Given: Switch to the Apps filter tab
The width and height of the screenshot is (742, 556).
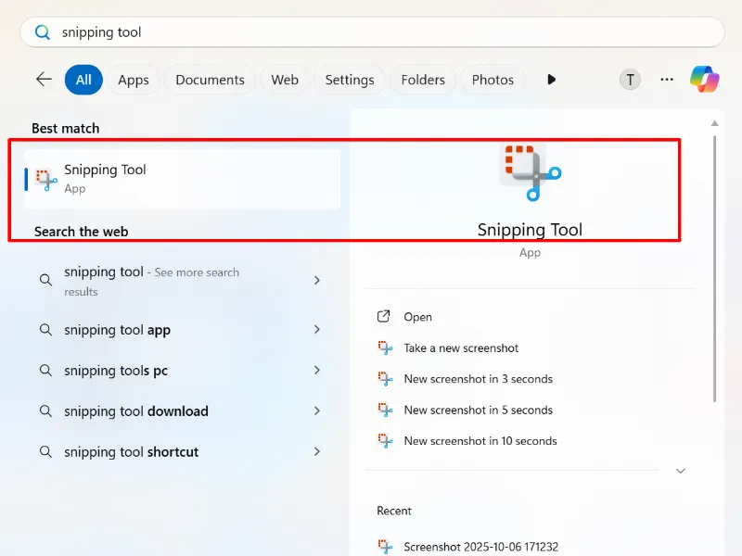Looking at the screenshot, I should (133, 80).
